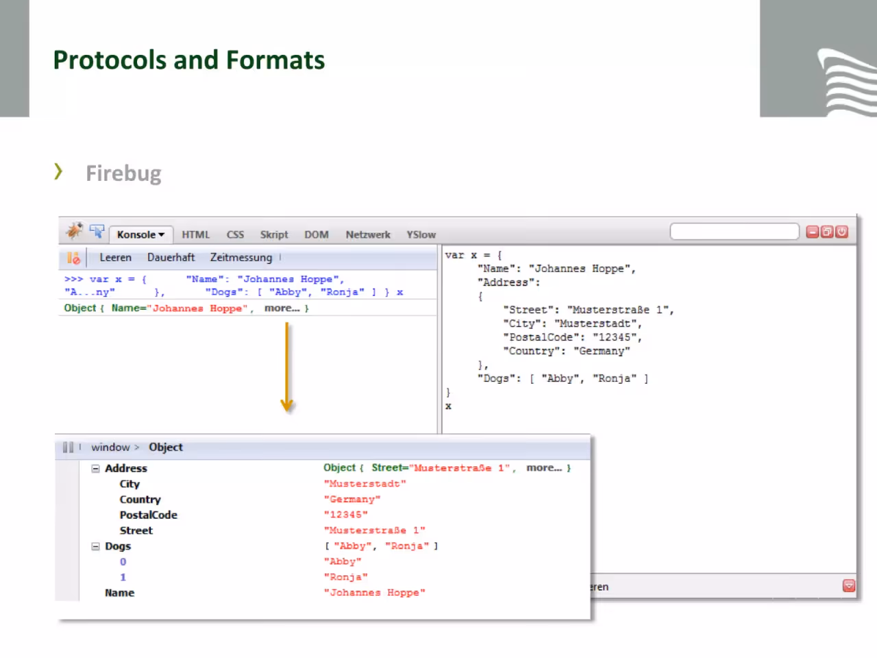
Task: Click the Firebug bug icon
Action: (74, 231)
